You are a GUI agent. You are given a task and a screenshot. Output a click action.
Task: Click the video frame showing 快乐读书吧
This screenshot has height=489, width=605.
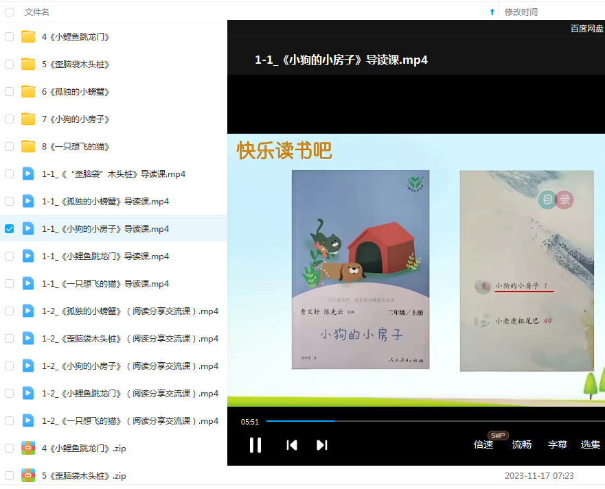[416, 270]
